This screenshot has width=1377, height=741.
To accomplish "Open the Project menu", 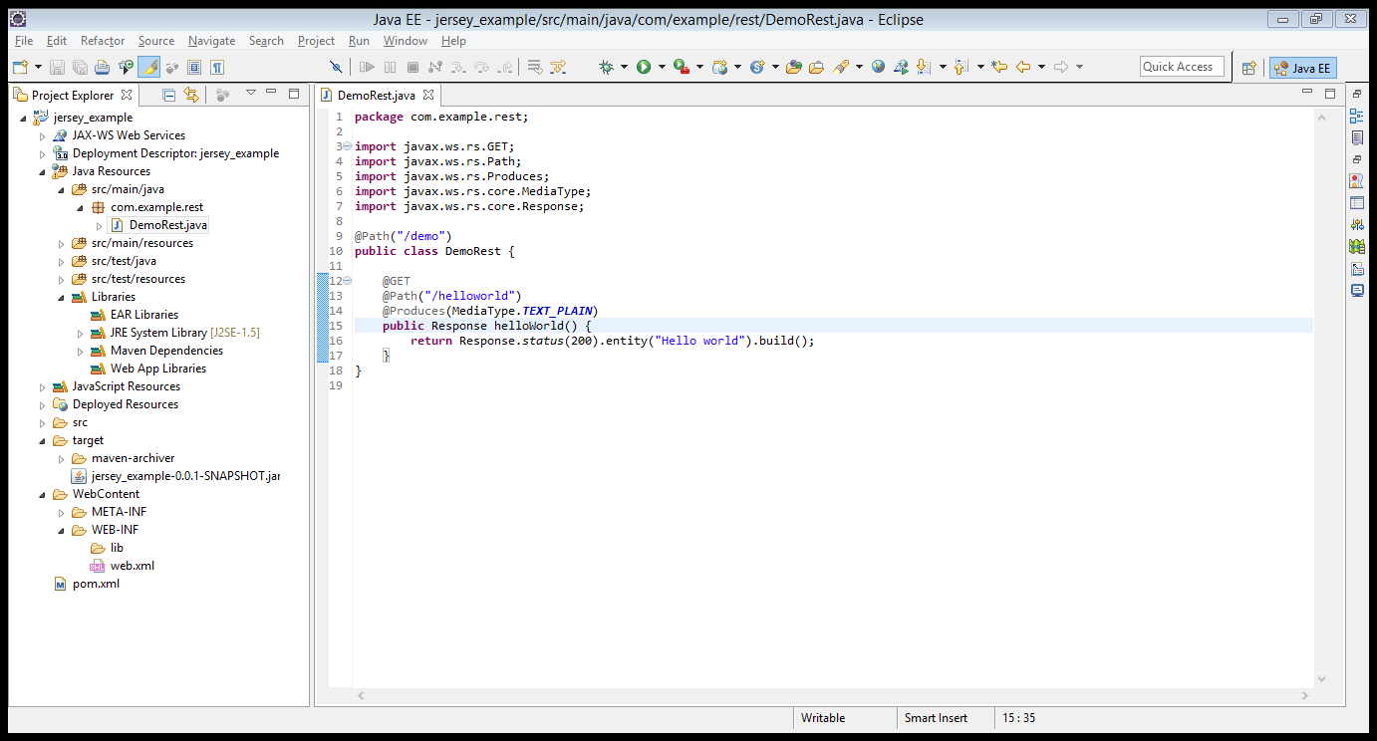I will (x=316, y=41).
